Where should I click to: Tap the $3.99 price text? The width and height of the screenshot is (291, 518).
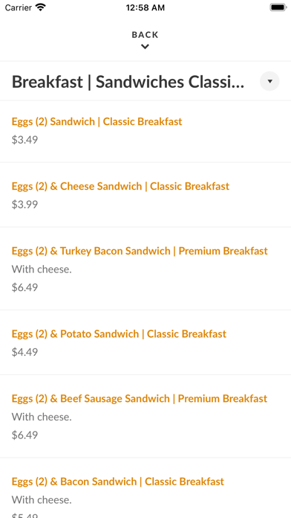tap(24, 205)
